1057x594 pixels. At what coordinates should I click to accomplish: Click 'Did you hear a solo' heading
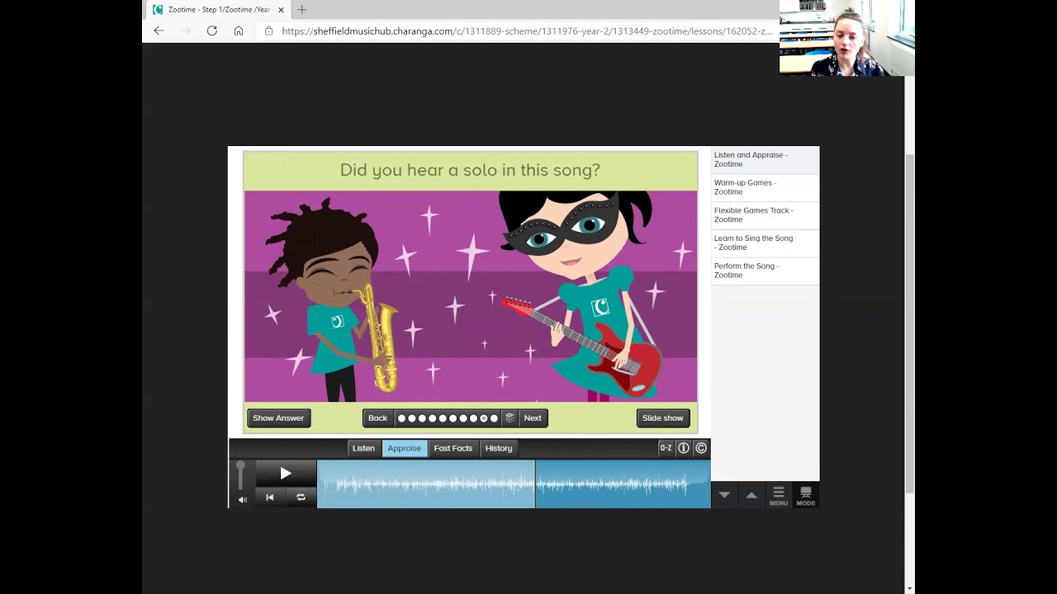(x=470, y=170)
